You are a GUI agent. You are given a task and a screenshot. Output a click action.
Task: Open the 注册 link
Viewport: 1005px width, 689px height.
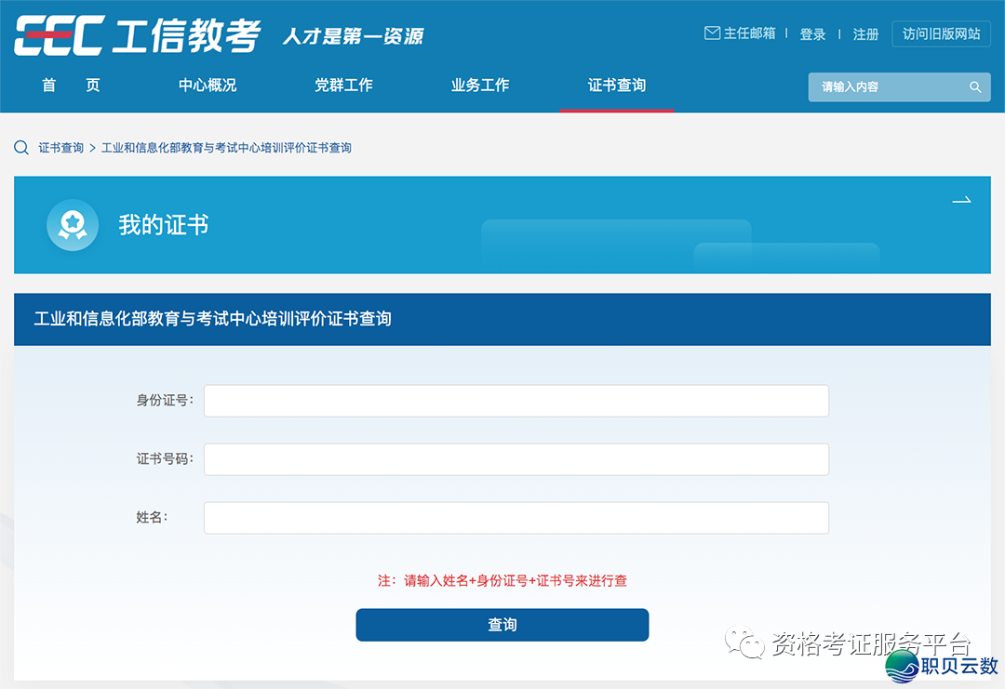point(865,33)
